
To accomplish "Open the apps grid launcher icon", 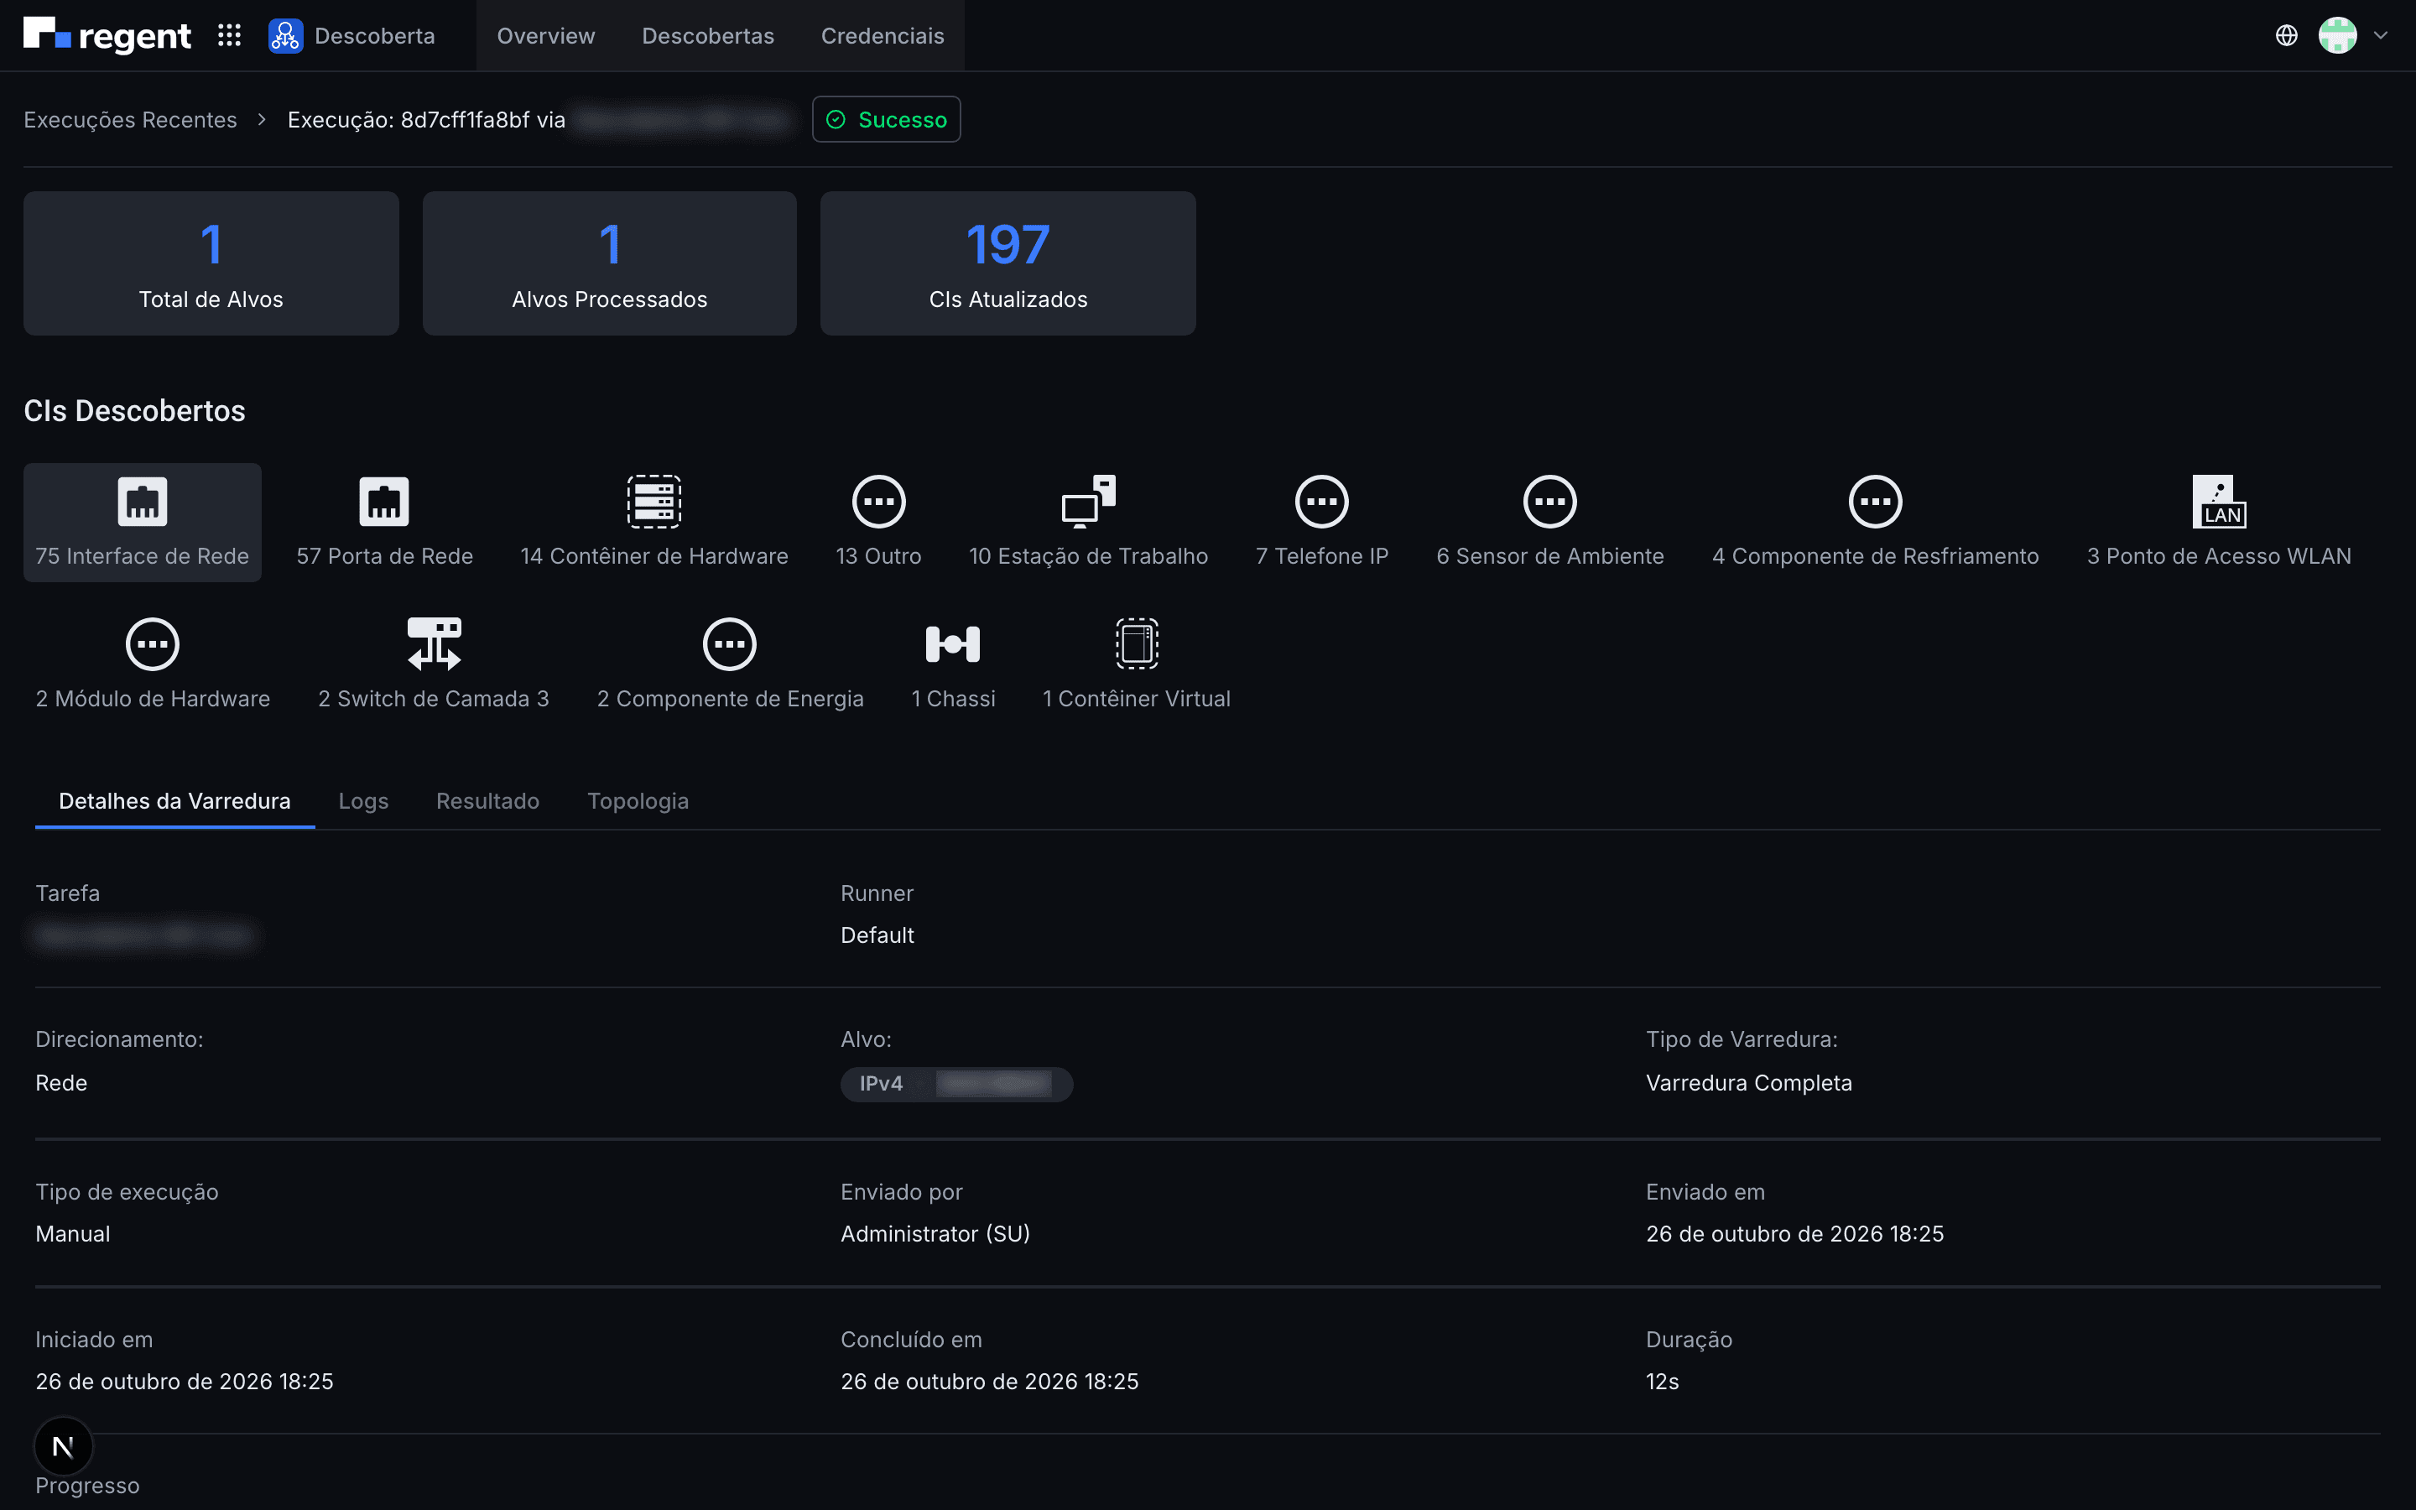I will click(x=230, y=36).
